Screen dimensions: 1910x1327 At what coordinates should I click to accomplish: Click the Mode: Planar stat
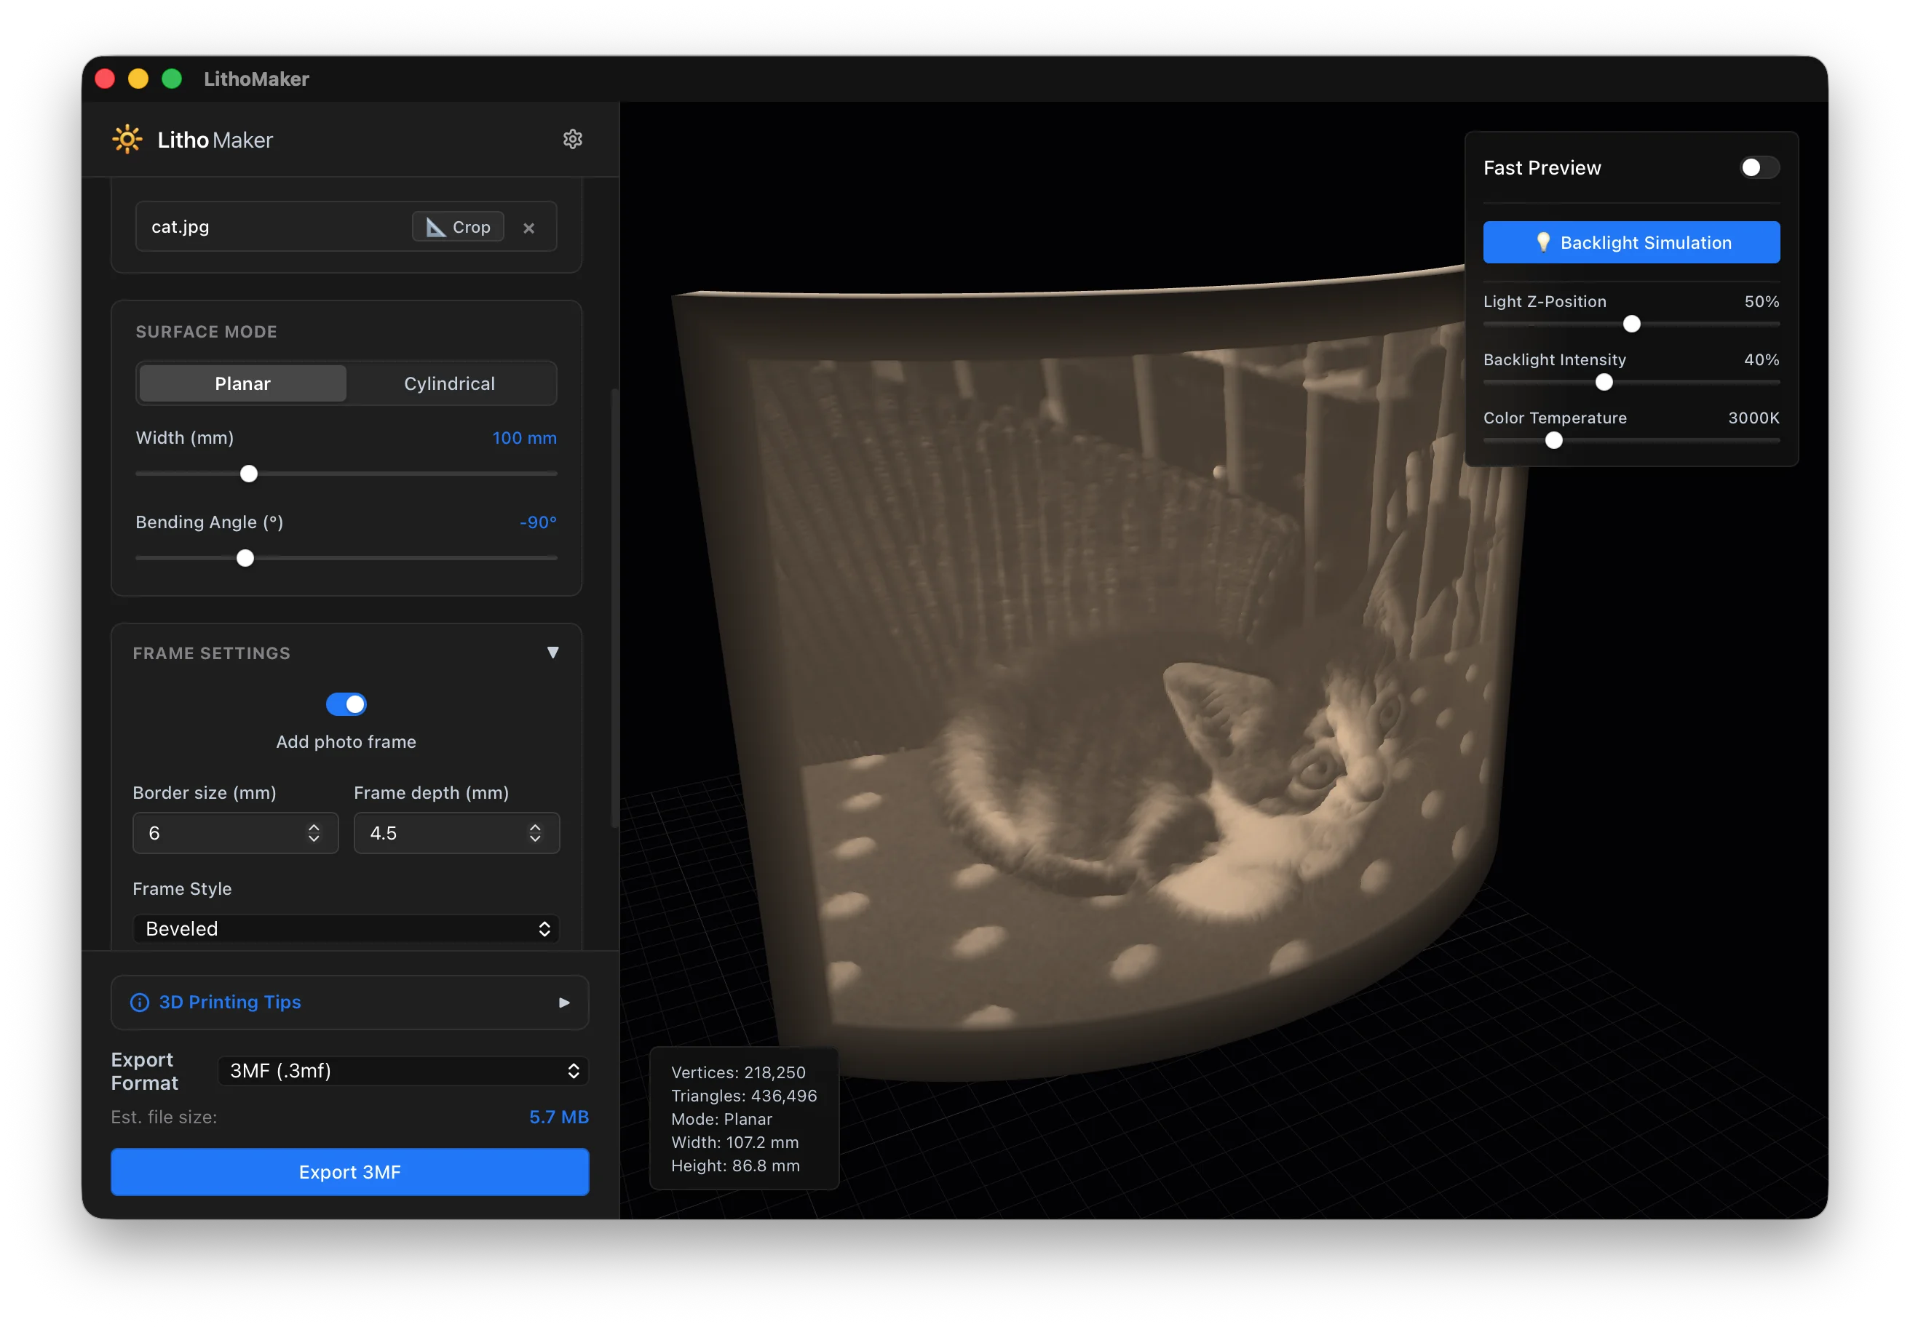pos(722,1119)
